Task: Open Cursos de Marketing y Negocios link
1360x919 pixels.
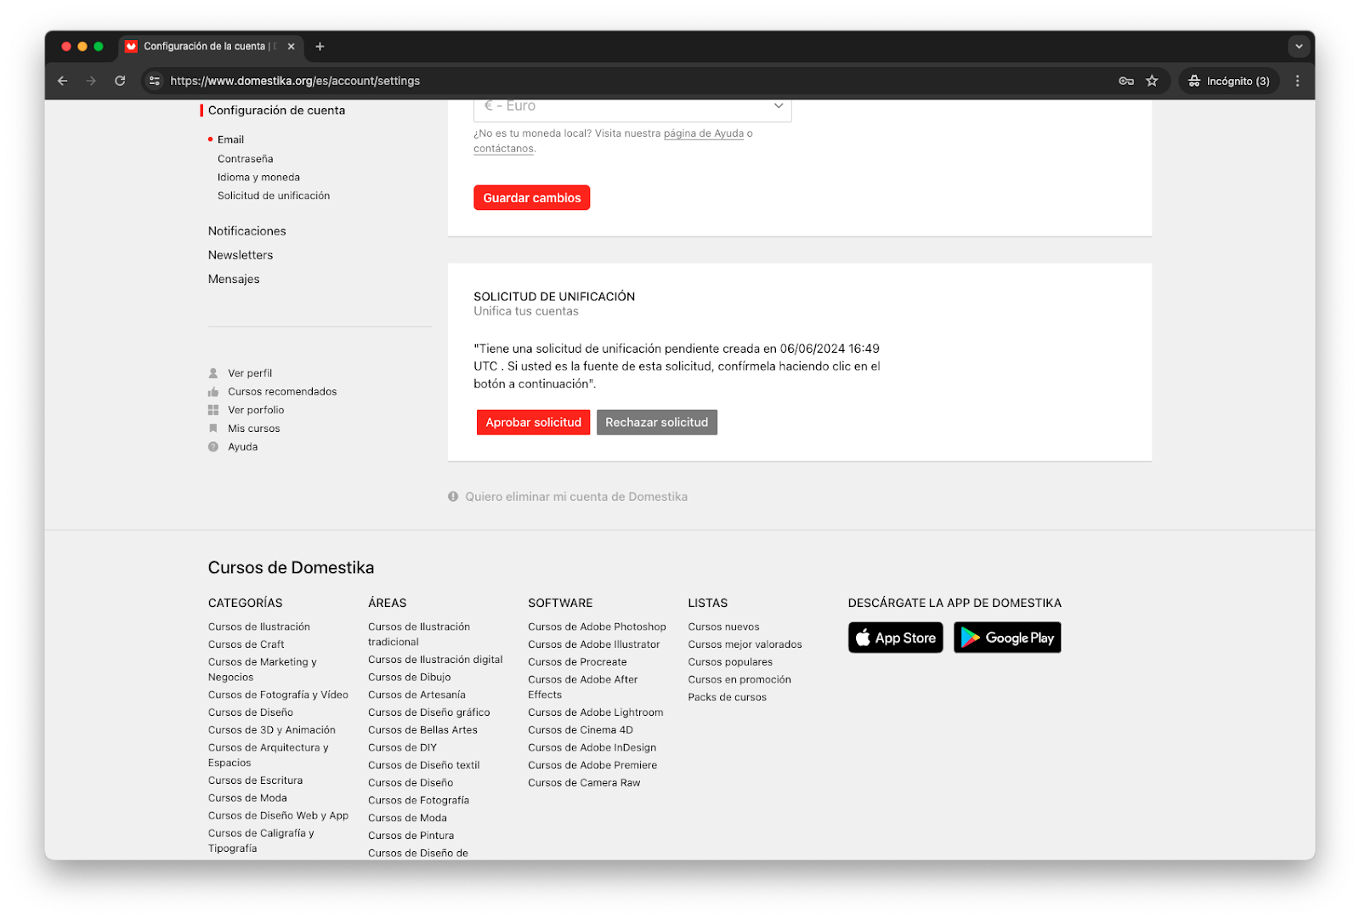Action: (x=262, y=670)
